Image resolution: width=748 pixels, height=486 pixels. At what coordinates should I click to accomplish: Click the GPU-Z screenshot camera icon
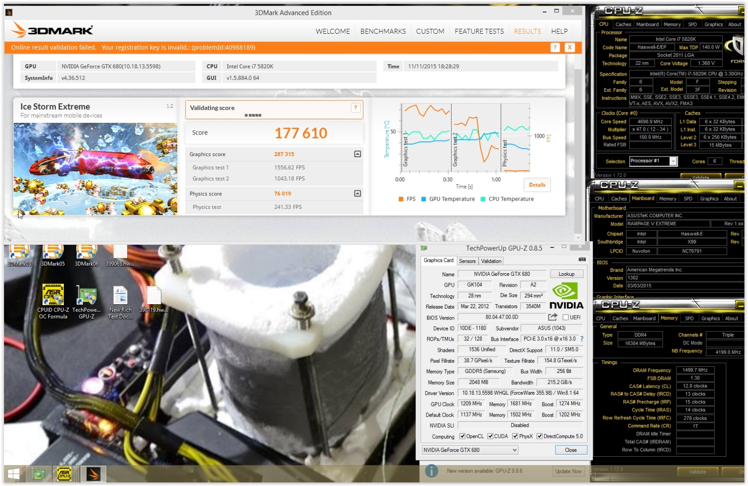(582, 260)
